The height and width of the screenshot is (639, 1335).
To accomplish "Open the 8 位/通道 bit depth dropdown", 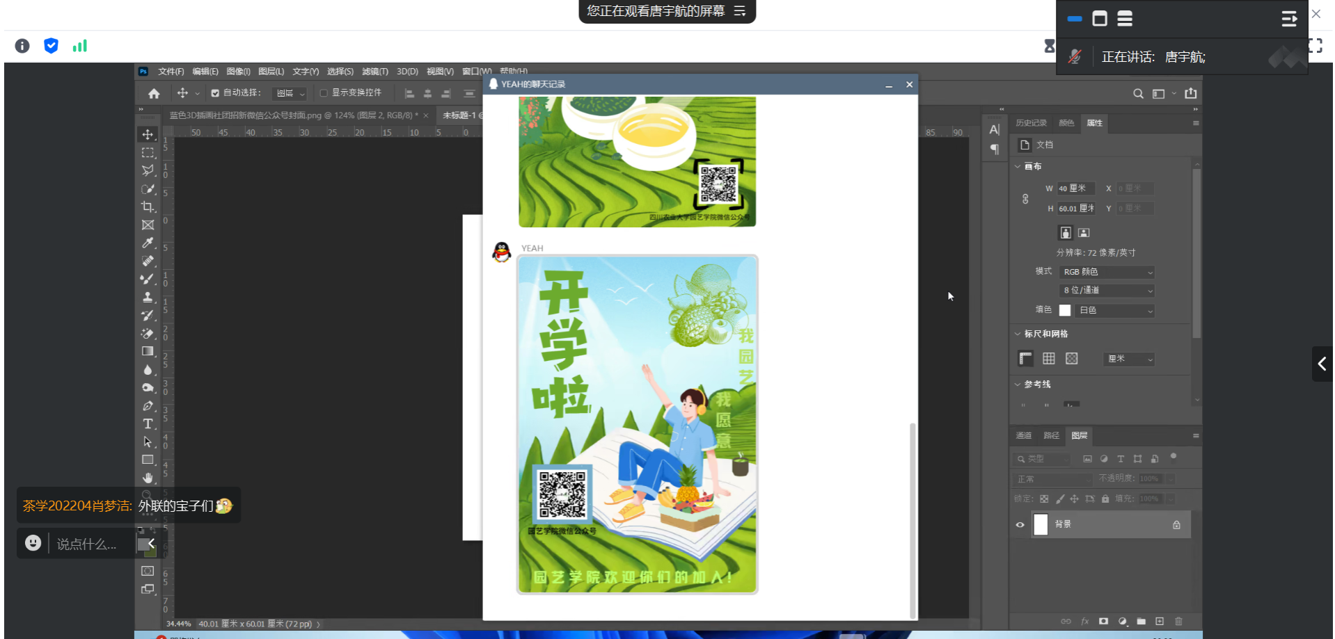I will [1107, 291].
